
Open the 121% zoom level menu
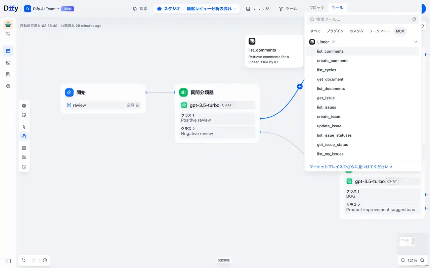pyautogui.click(x=412, y=260)
